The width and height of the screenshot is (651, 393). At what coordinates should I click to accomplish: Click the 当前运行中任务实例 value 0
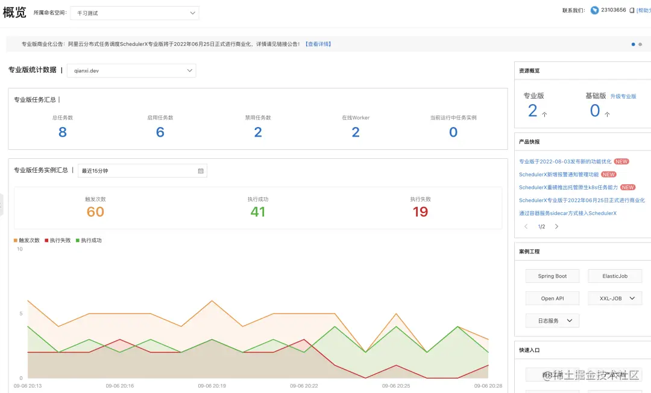coord(453,132)
